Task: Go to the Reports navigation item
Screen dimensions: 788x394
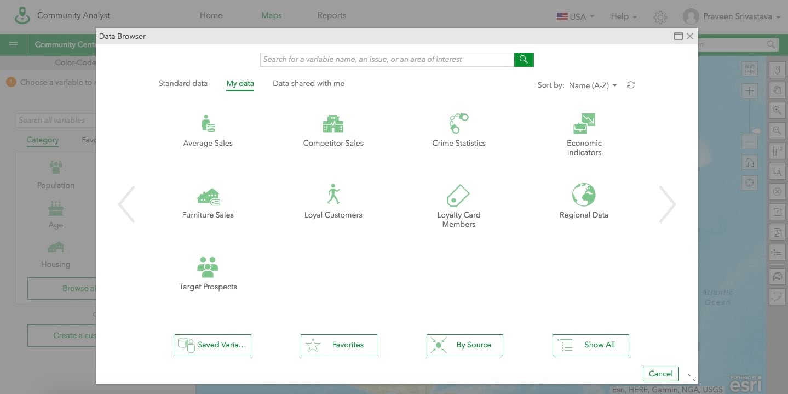Action: point(332,15)
